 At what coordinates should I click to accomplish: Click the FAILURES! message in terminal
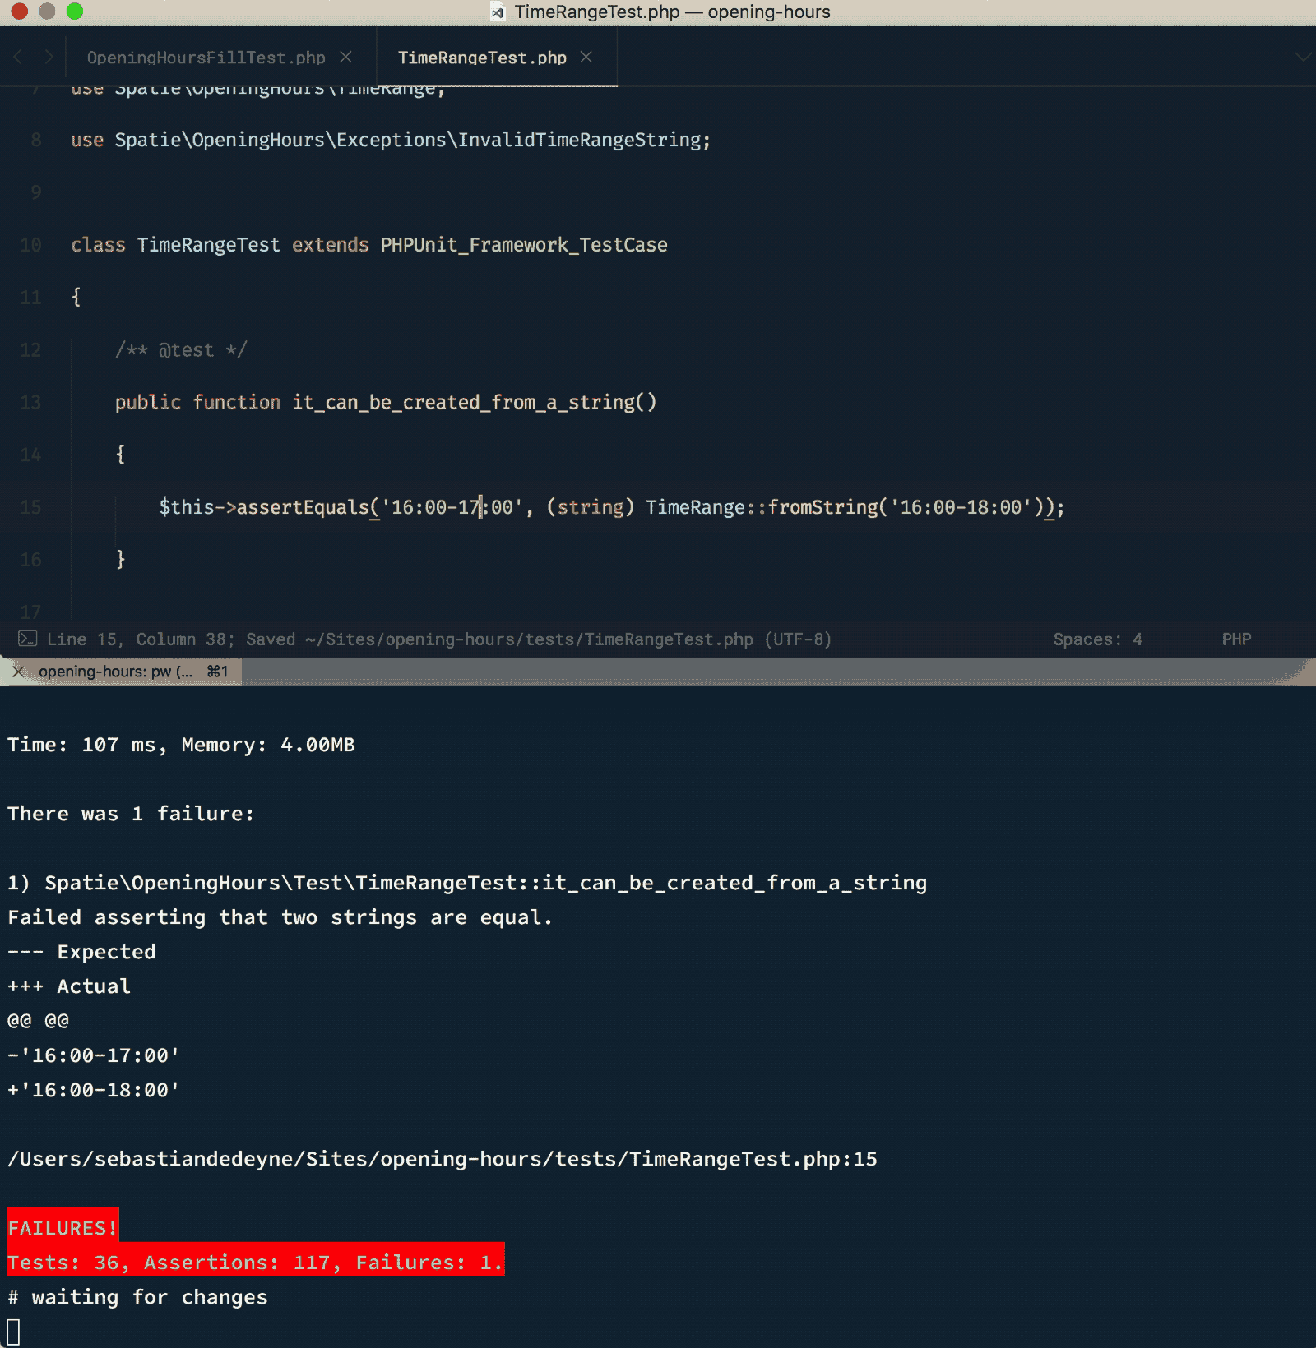click(x=63, y=1228)
